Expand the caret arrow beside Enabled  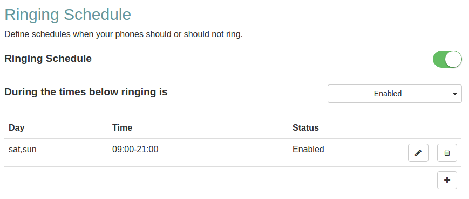click(x=455, y=94)
